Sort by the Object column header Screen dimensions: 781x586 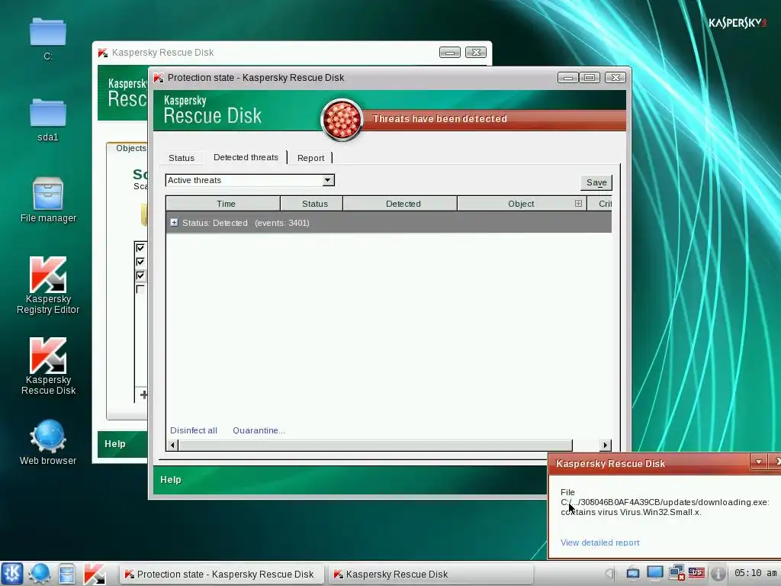521,203
